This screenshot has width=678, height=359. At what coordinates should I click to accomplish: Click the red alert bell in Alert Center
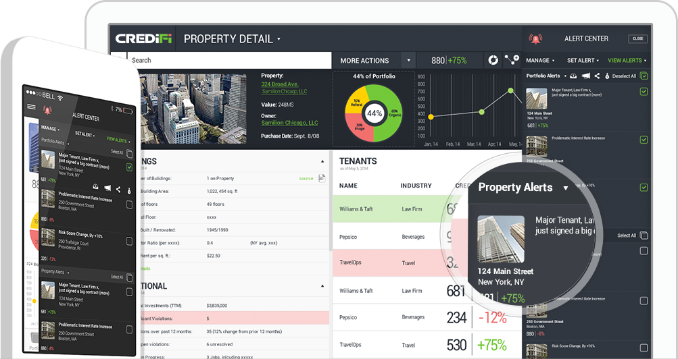(536, 39)
